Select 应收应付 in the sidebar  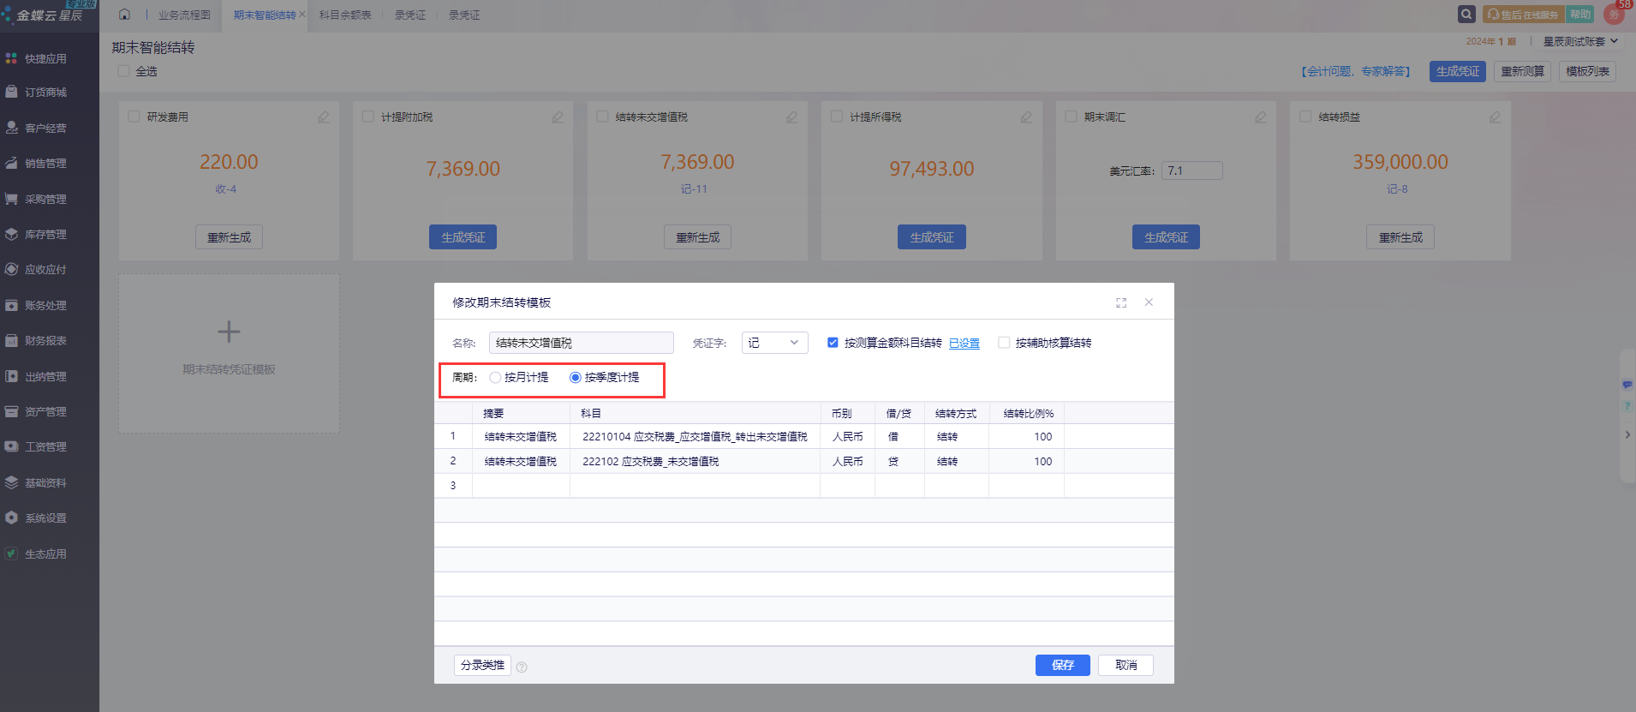coord(35,269)
